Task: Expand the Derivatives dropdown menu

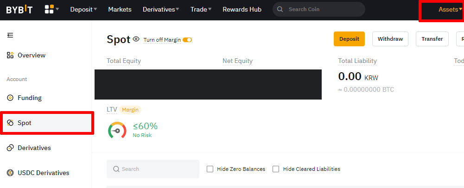Action: point(161,9)
